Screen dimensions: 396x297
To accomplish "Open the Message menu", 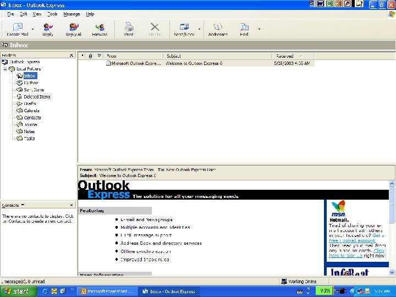I will tap(71, 14).
